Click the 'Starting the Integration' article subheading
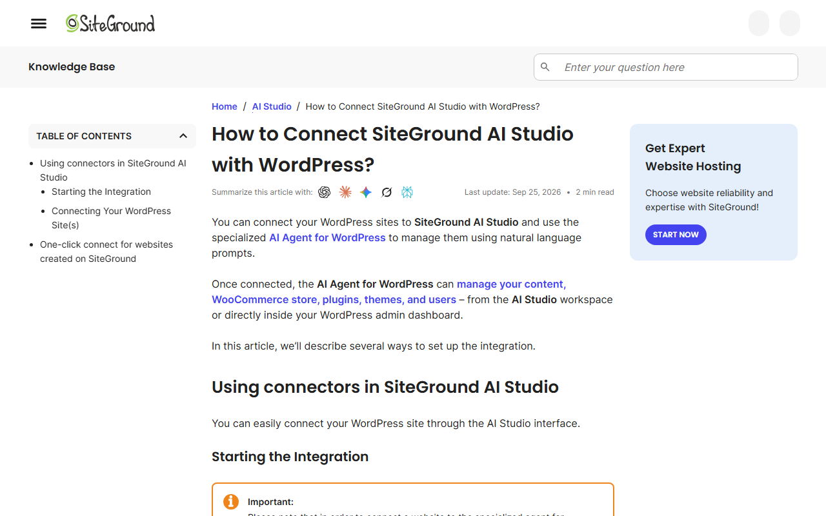 tap(290, 457)
